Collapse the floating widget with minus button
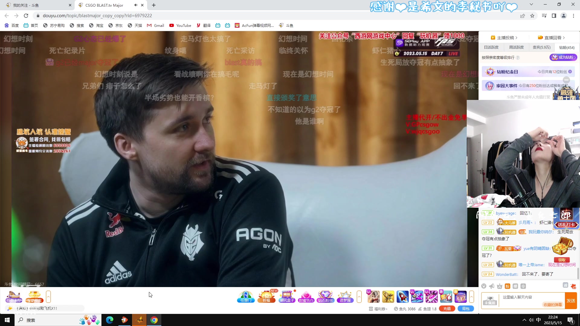The width and height of the screenshot is (580, 326). click(566, 80)
